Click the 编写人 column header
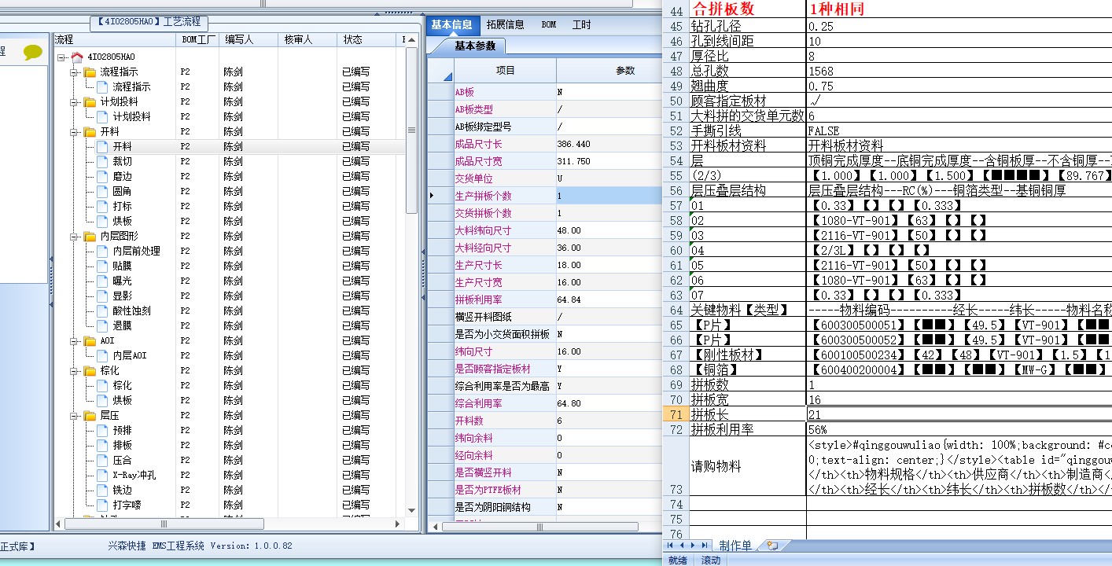 248,39
